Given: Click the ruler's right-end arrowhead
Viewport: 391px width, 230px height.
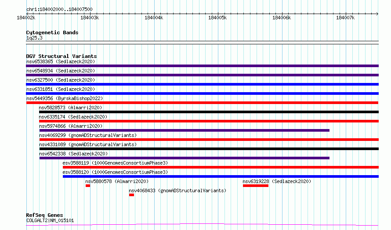Looking at the screenshot, I should pos(377,14).
